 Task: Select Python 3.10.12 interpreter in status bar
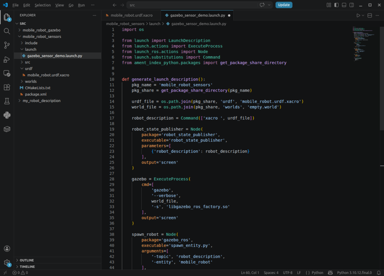[x=354, y=273]
